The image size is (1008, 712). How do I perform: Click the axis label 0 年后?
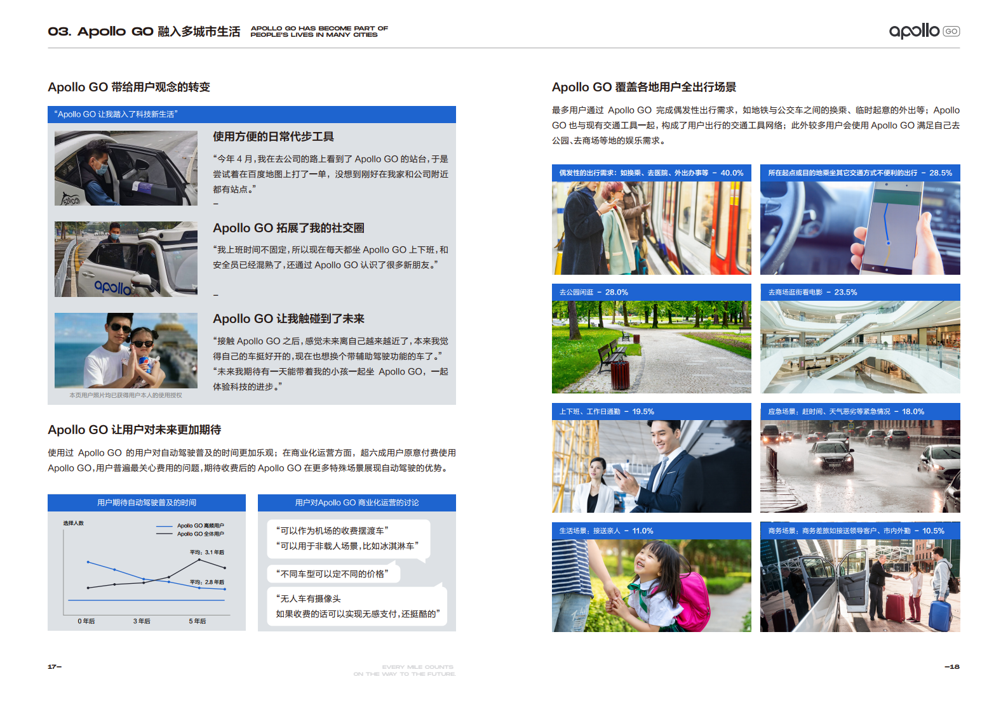coord(86,621)
